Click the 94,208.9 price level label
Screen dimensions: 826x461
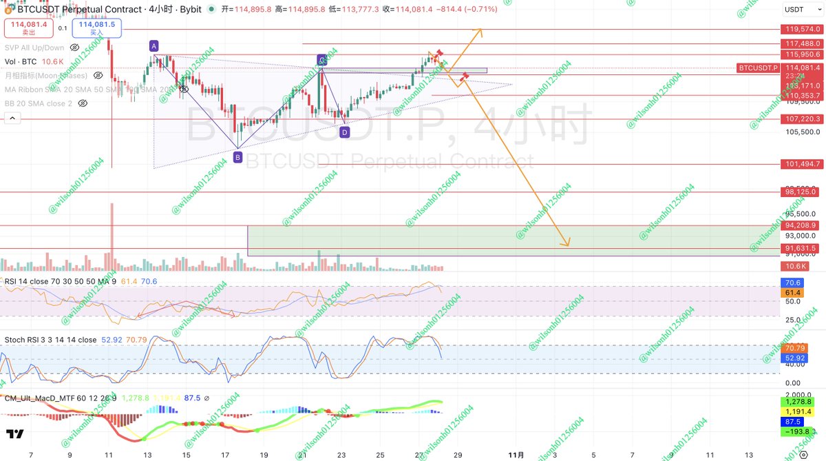click(x=801, y=225)
